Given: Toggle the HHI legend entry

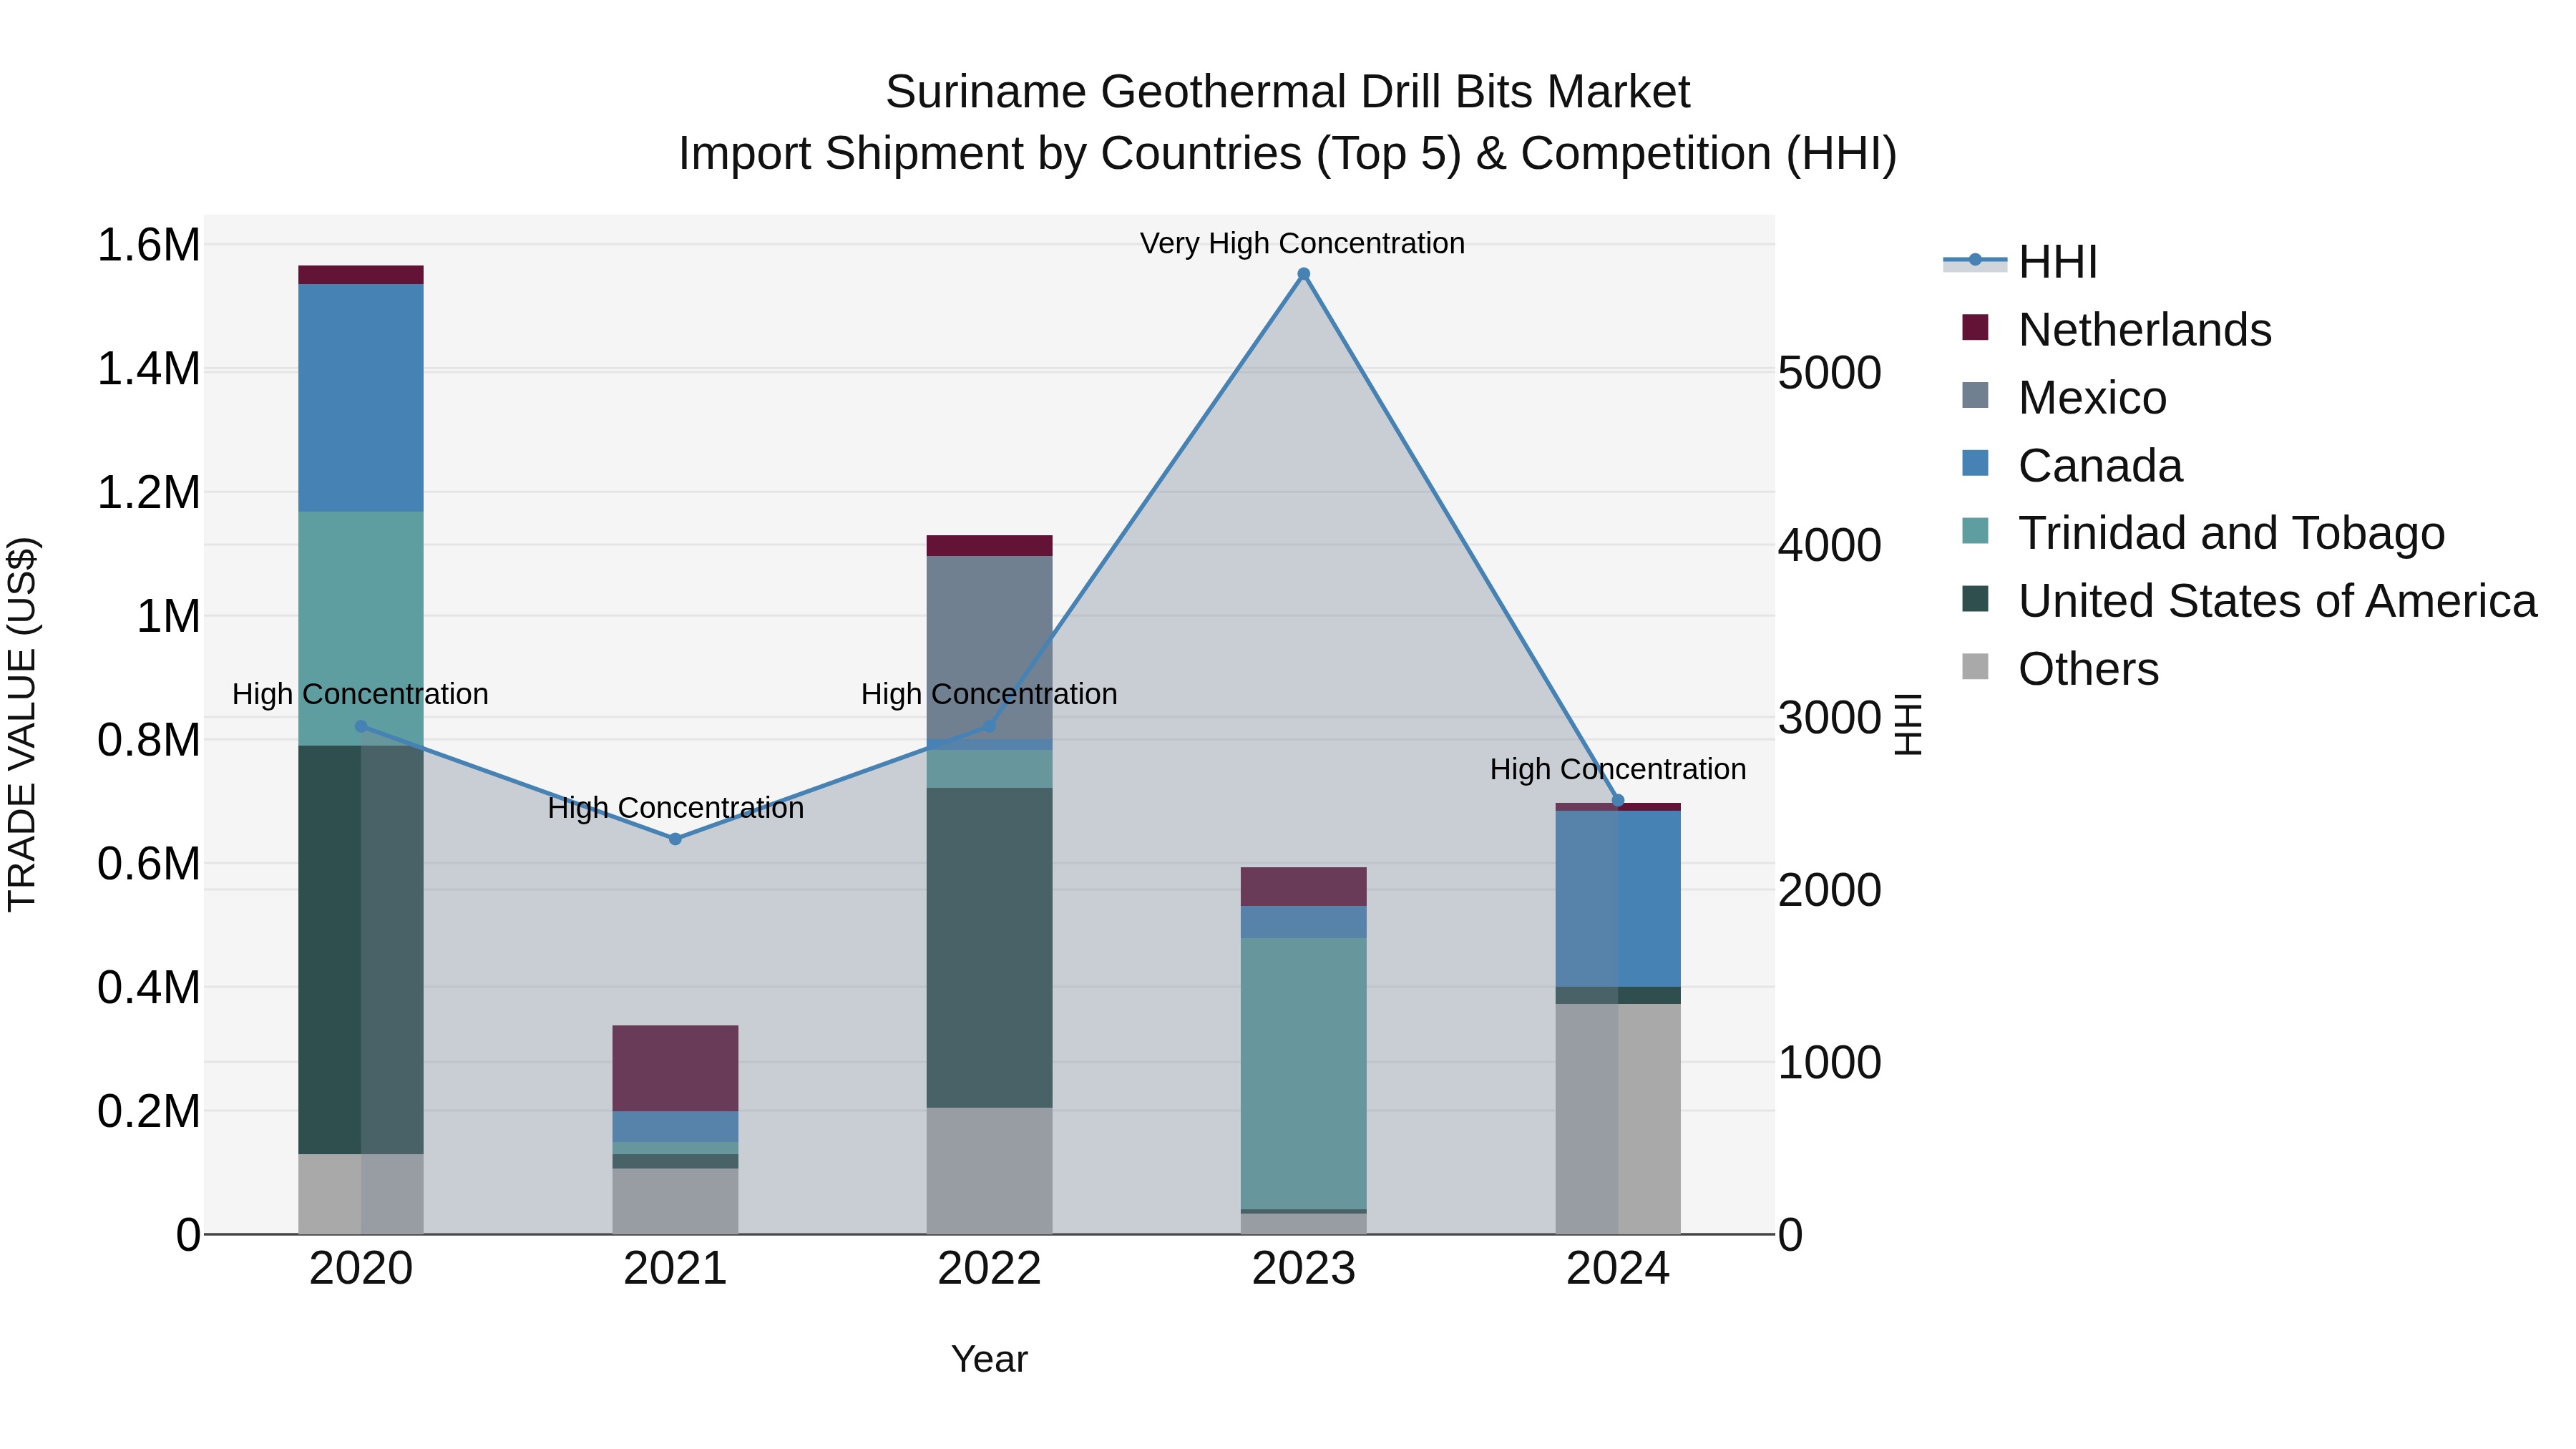Looking at the screenshot, I should pos(2020,262).
